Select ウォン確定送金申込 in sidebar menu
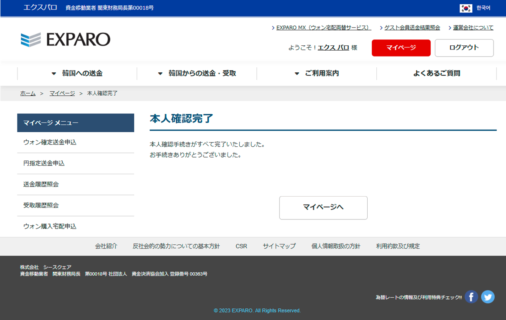Viewport: 506px width, 320px height. tap(50, 142)
